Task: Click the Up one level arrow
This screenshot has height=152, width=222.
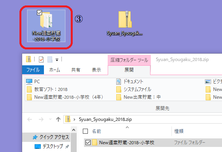Action: (x=58, y=119)
